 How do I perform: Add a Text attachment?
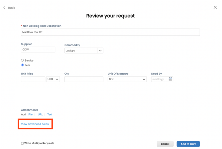coord(50,115)
